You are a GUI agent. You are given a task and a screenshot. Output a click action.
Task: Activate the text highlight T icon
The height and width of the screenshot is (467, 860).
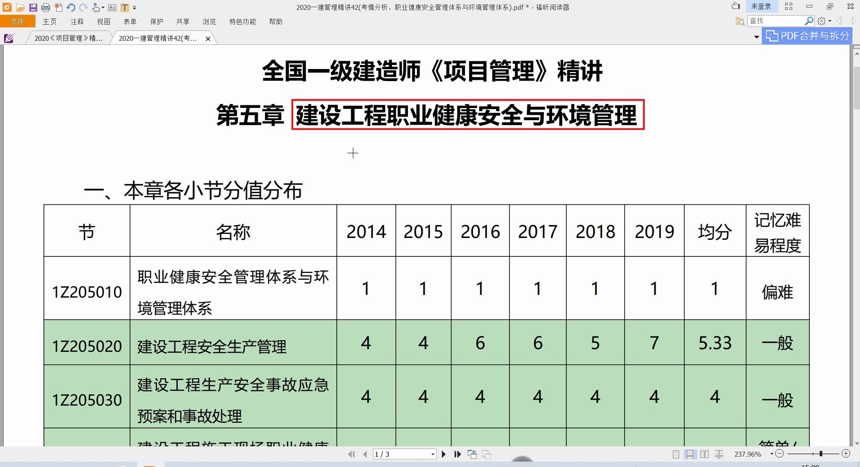125,7
